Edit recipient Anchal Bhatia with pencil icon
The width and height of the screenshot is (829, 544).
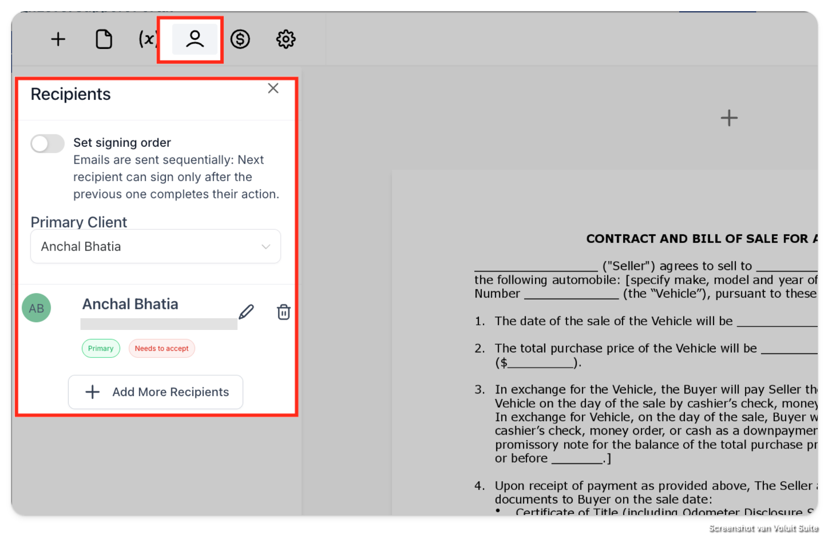(246, 312)
